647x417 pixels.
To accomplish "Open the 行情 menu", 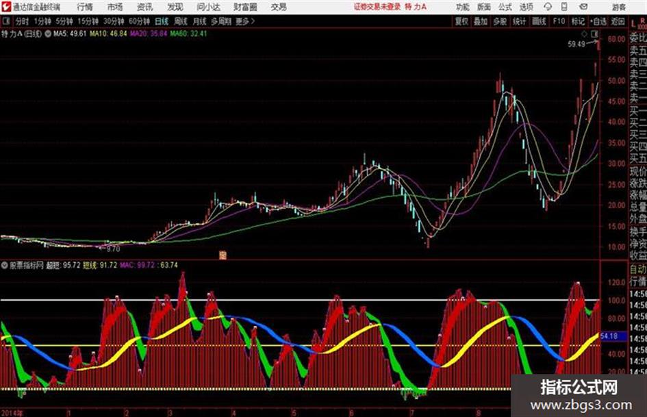I will click(x=85, y=7).
